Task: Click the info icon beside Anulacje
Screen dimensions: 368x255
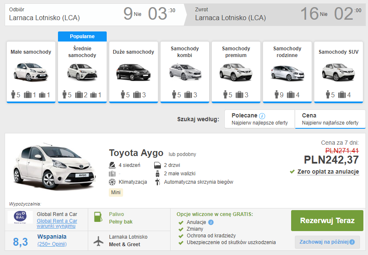Action: [x=211, y=222]
